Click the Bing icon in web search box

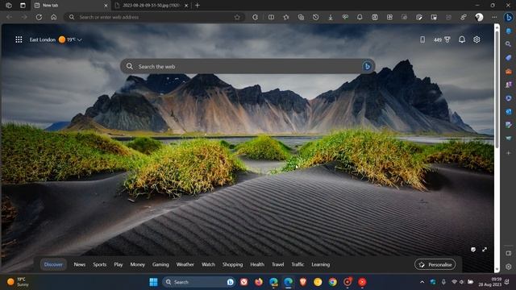click(x=368, y=66)
